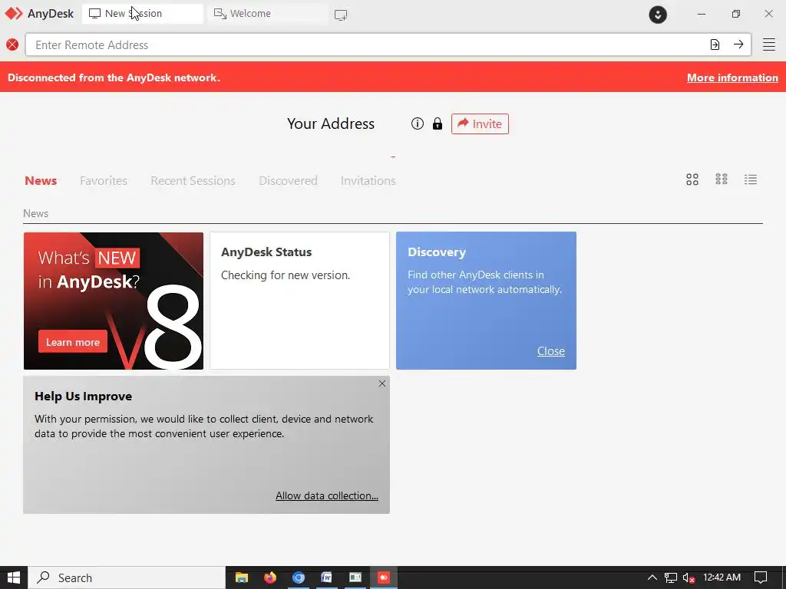786x589 pixels.
Task: Click the clock showing 12:42 AM
Action: tap(722, 577)
